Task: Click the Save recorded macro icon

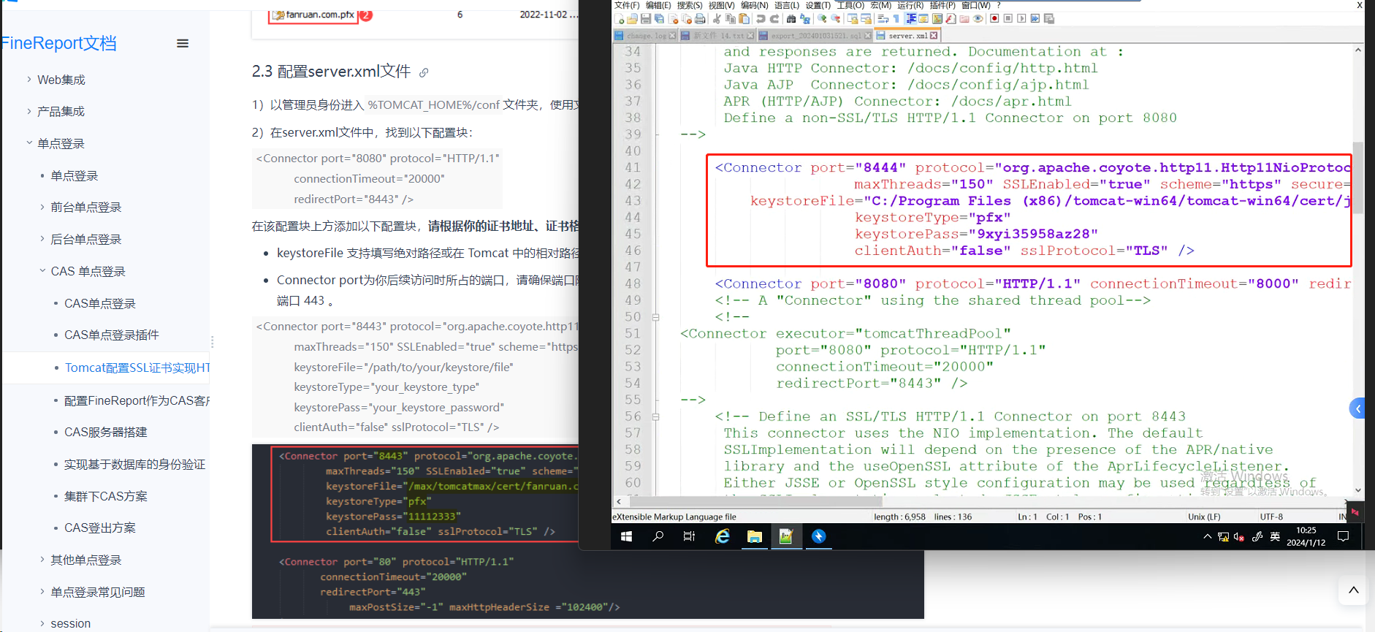Action: tap(1048, 18)
